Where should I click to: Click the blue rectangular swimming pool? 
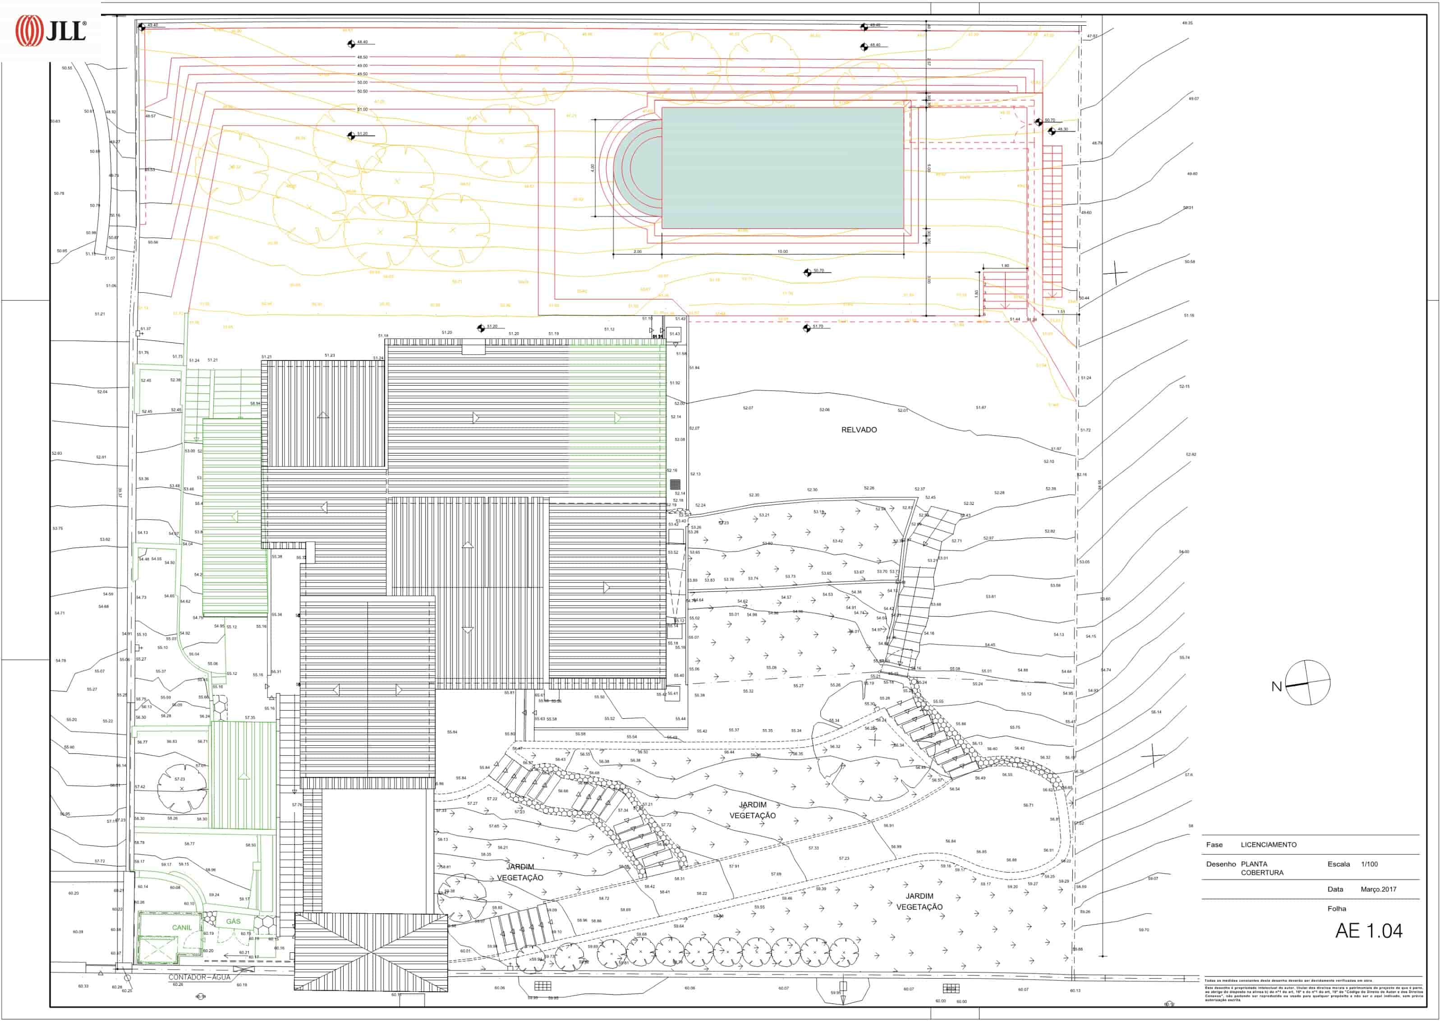(782, 168)
